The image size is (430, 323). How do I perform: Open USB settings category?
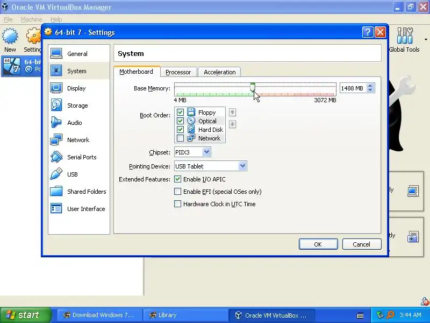(79, 174)
